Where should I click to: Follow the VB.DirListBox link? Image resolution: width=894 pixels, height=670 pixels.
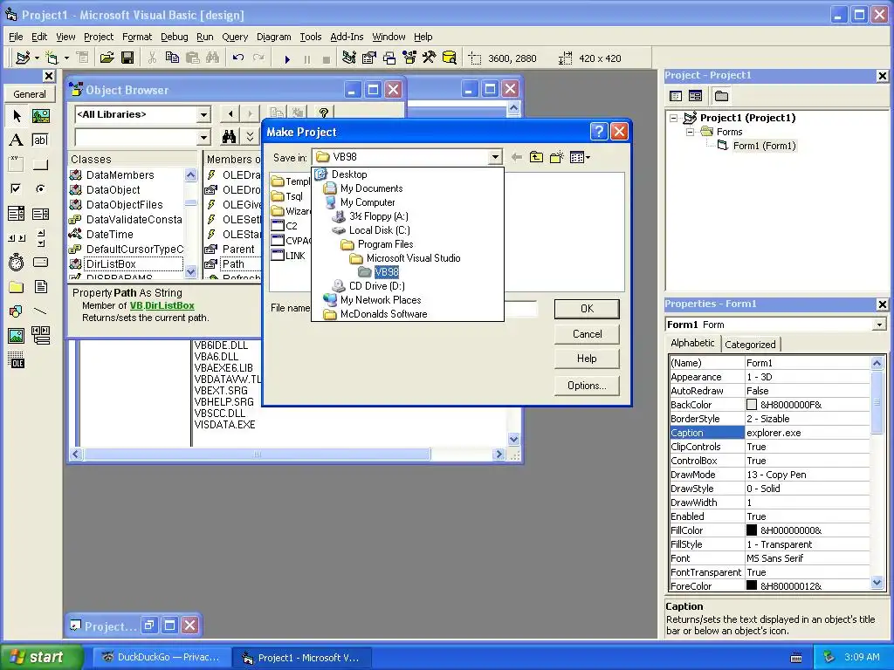pos(162,305)
